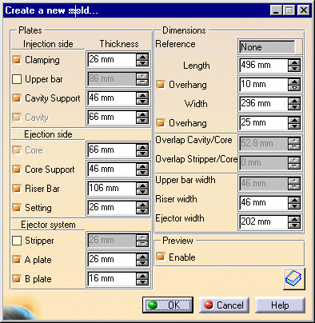Open the mold catalog browser icon

(x=294, y=279)
